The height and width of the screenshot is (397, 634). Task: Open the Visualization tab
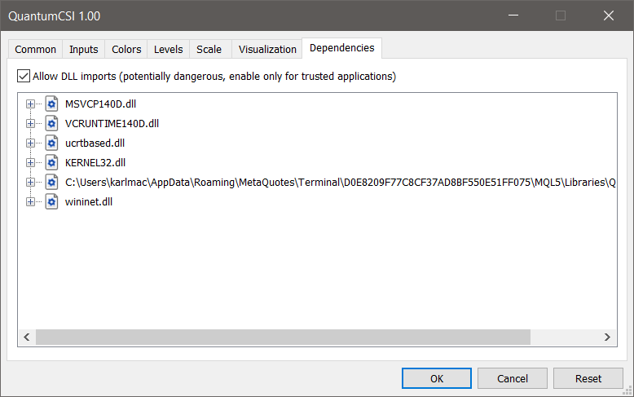(x=267, y=50)
